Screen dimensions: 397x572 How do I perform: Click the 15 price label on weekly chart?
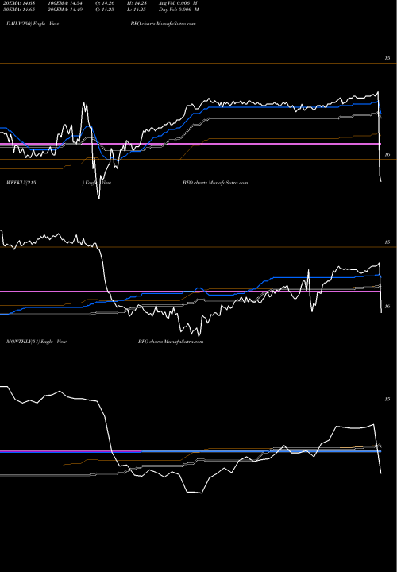387,242
